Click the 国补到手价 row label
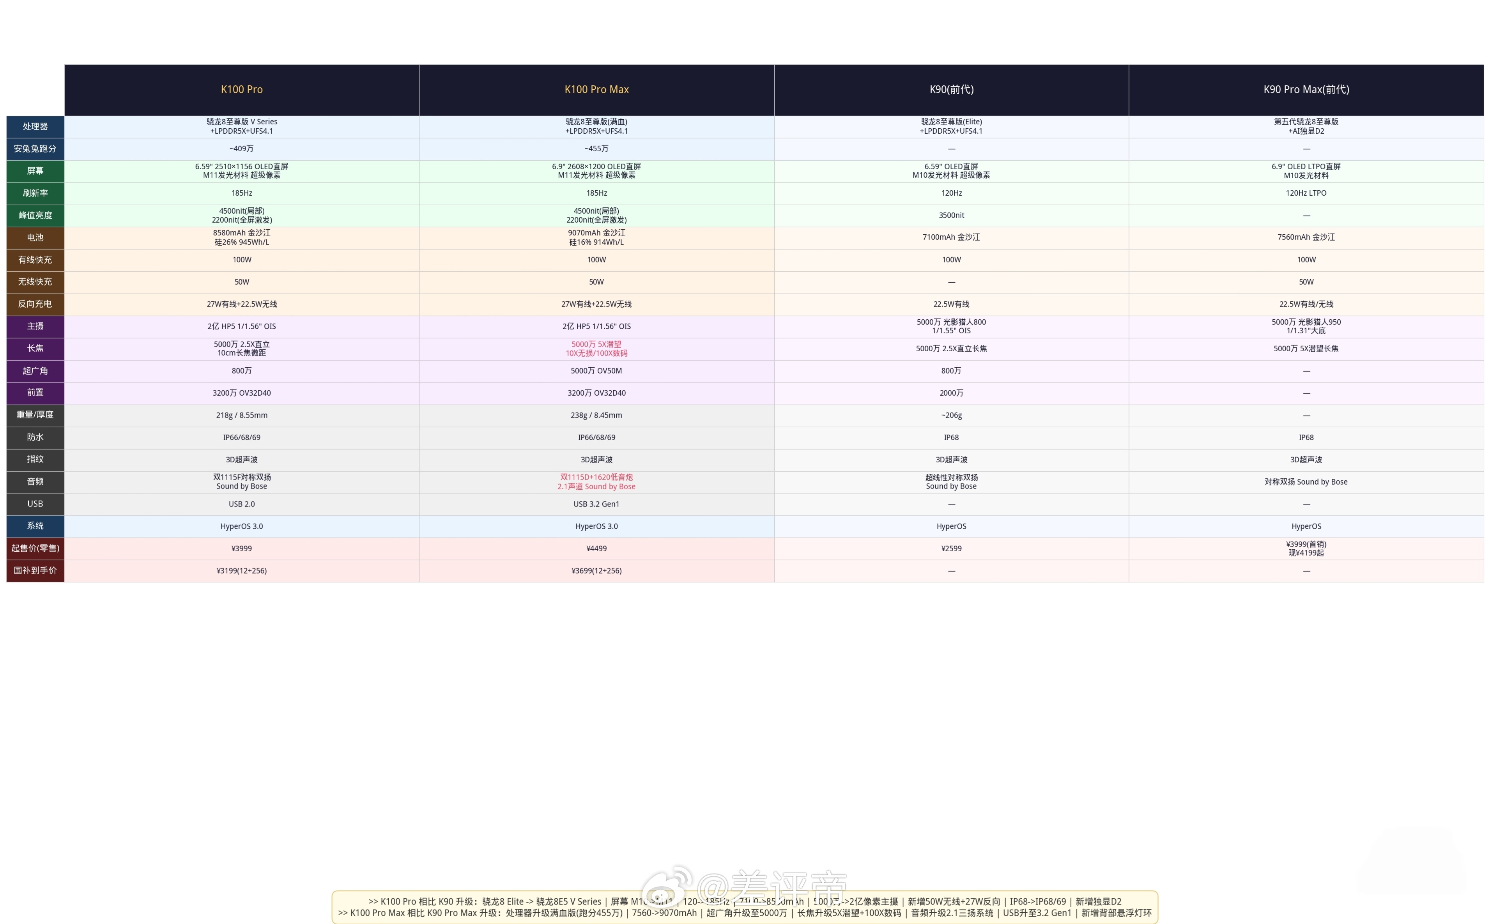1490x924 pixels. point(35,571)
